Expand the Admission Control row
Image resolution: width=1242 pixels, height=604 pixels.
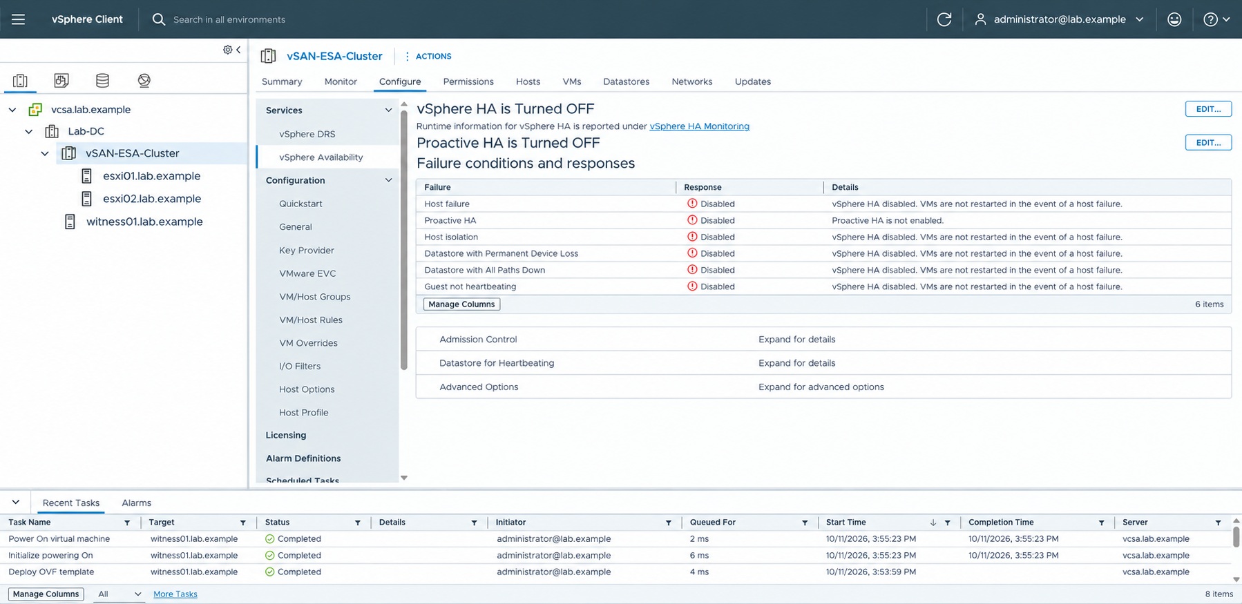click(823, 339)
